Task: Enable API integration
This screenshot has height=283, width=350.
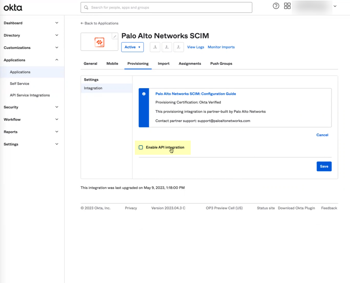Action: pos(141,147)
